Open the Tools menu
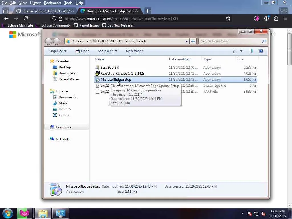The width and height of the screenshot is (292, 219). pyautogui.click(x=68, y=3)
